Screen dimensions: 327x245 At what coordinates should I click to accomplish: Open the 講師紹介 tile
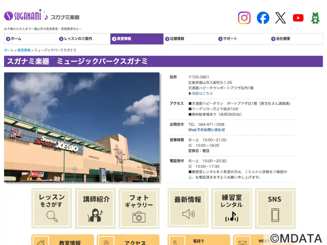click(95, 208)
